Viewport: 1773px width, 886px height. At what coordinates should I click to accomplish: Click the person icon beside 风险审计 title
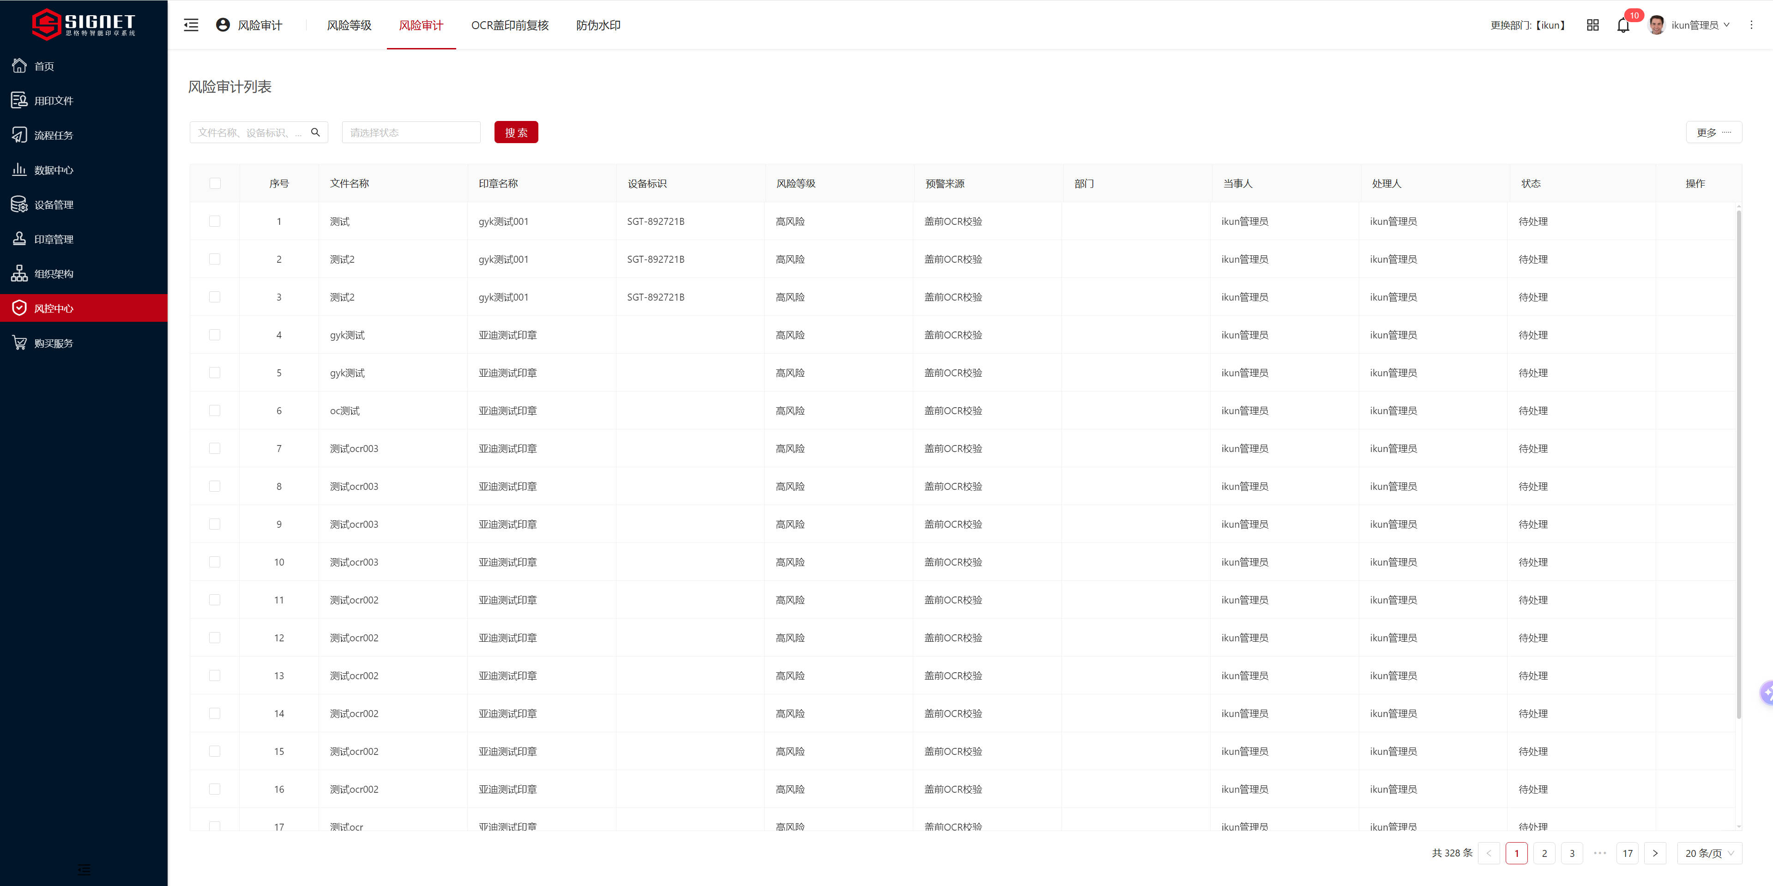pos(222,25)
